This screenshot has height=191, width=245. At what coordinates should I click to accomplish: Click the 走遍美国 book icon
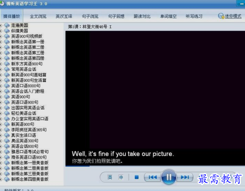pyautogui.click(x=7, y=25)
